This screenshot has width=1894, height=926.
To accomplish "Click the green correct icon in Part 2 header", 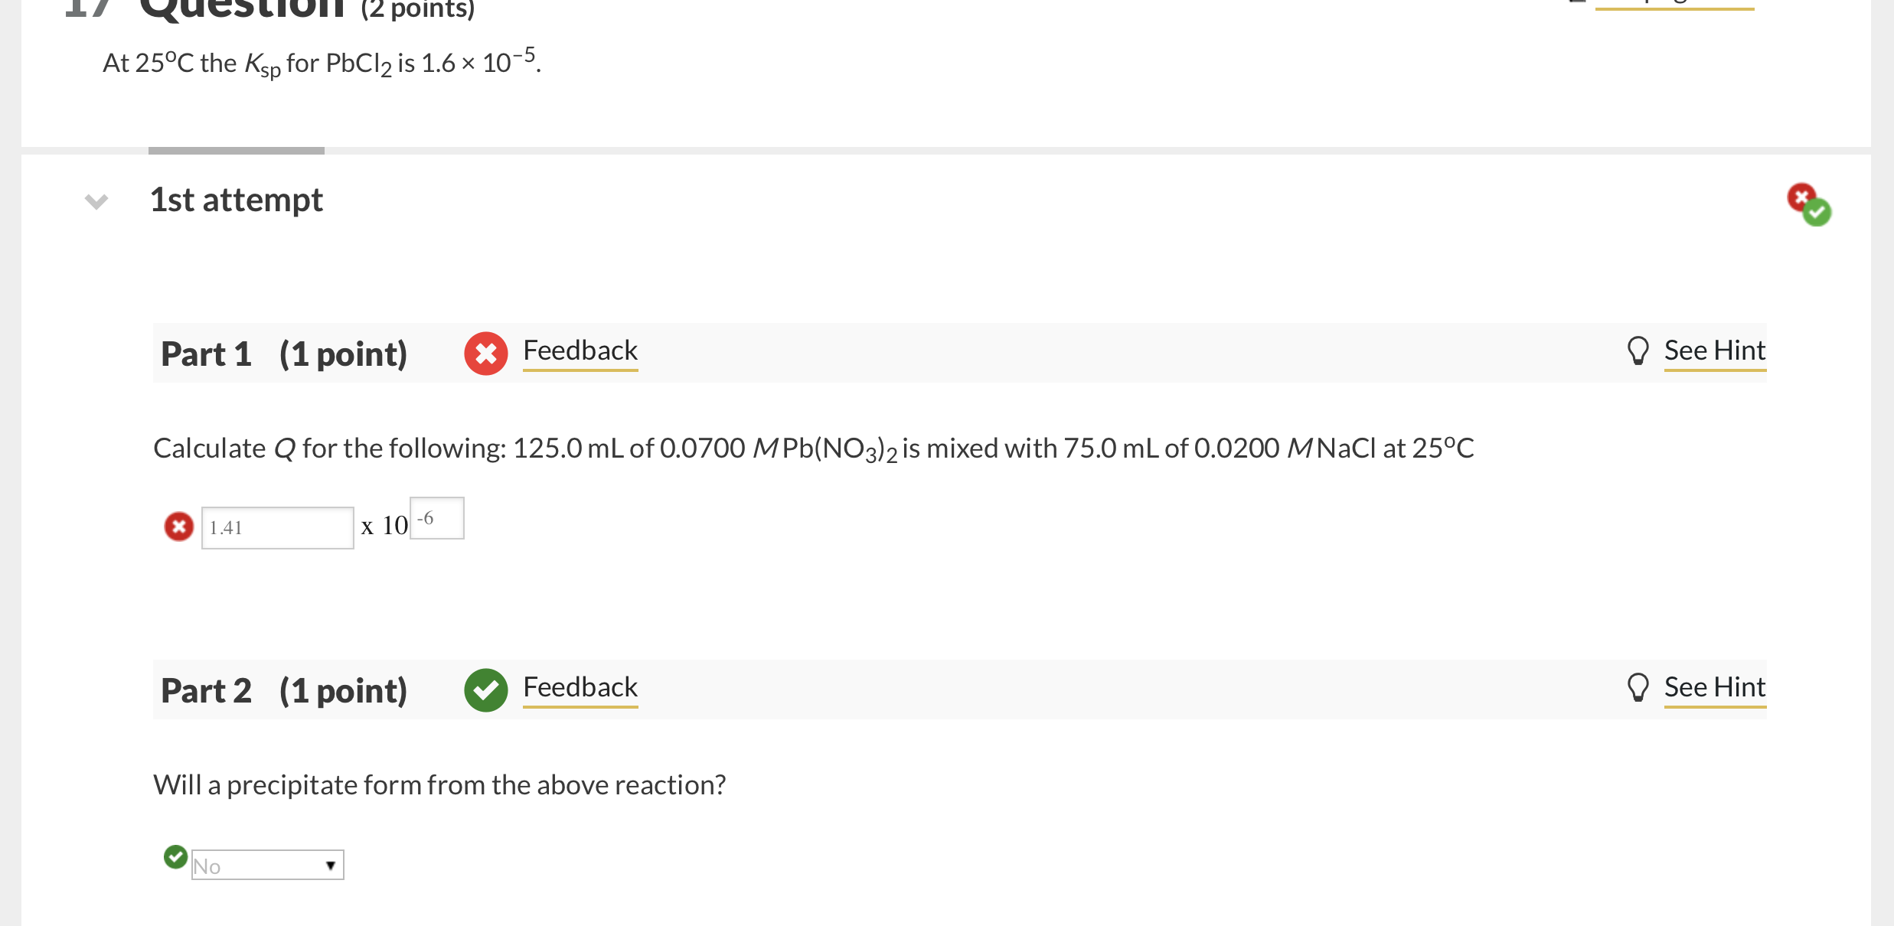I will point(485,690).
